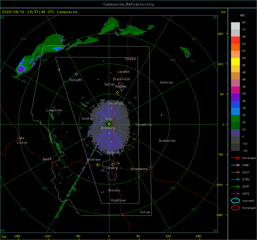Image resolution: width=257 pixels, height=240 pixels.
Task: Click the HighRiver label
Action: click(119, 200)
